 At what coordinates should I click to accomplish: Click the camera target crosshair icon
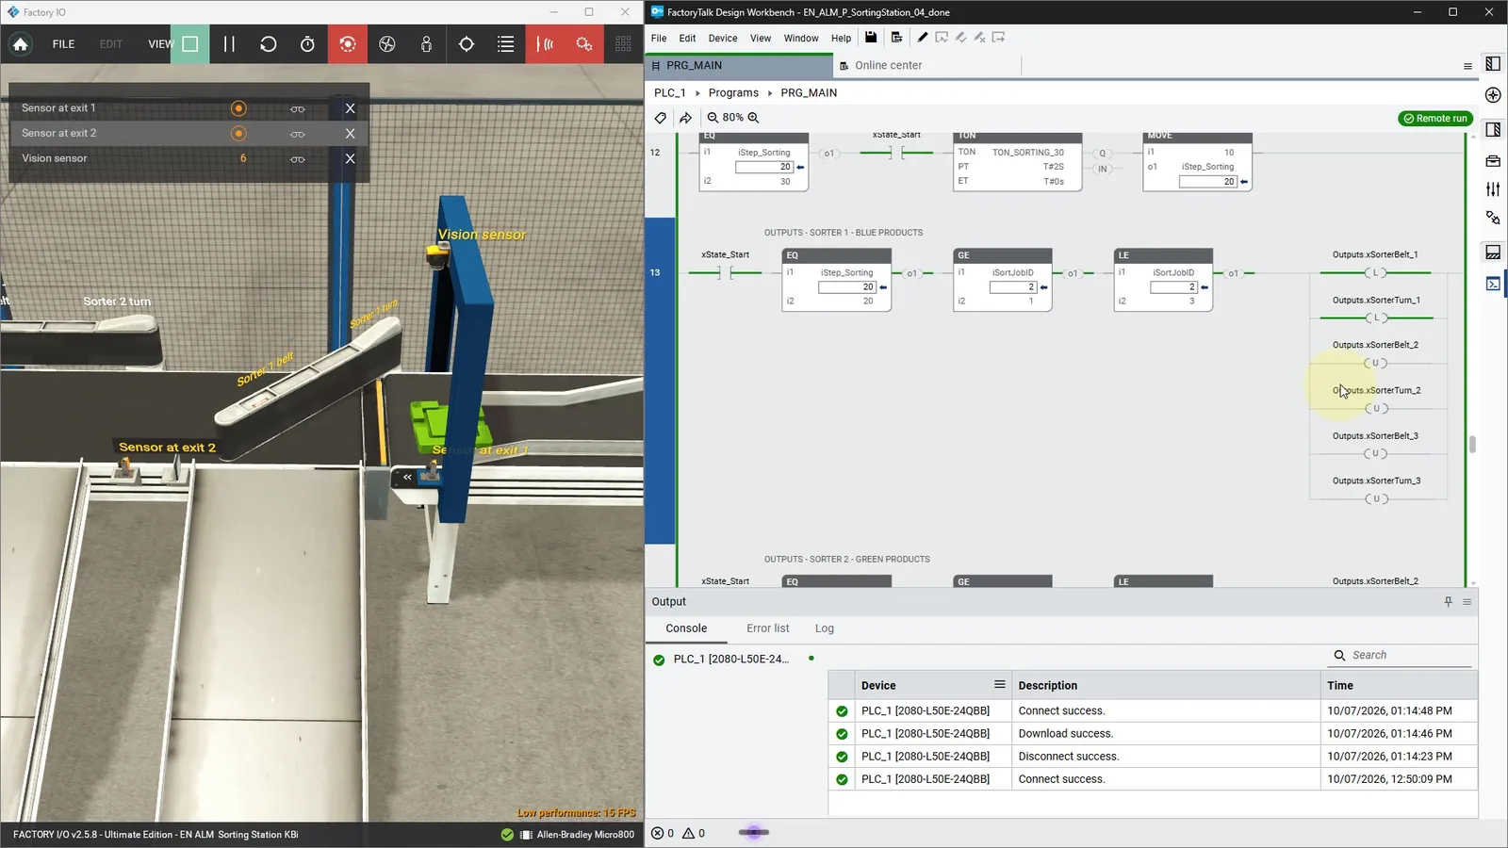tap(467, 44)
